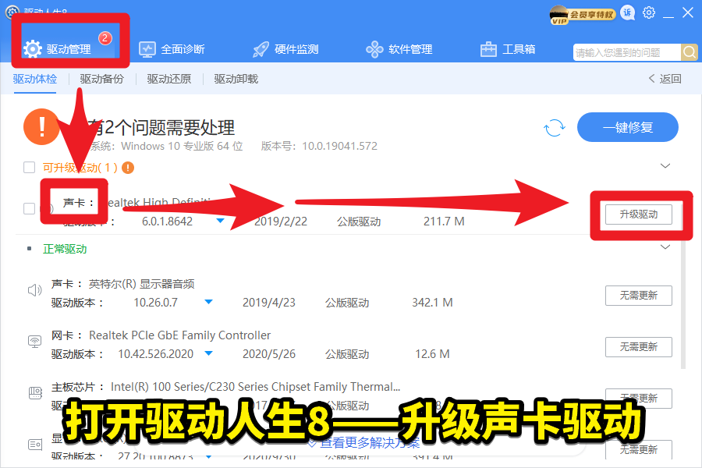
Task: Click the motherboard chipset icon
Action: [x=35, y=393]
